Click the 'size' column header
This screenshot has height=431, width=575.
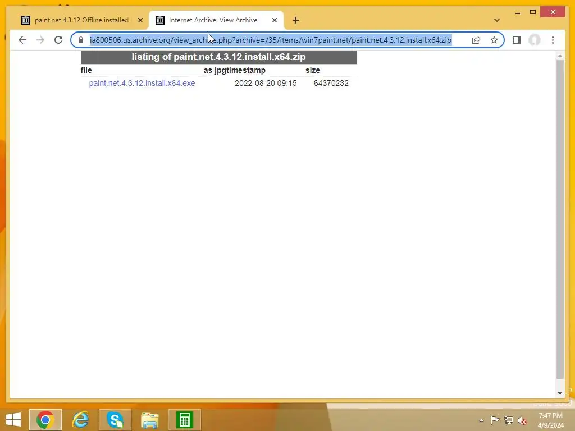(312, 70)
